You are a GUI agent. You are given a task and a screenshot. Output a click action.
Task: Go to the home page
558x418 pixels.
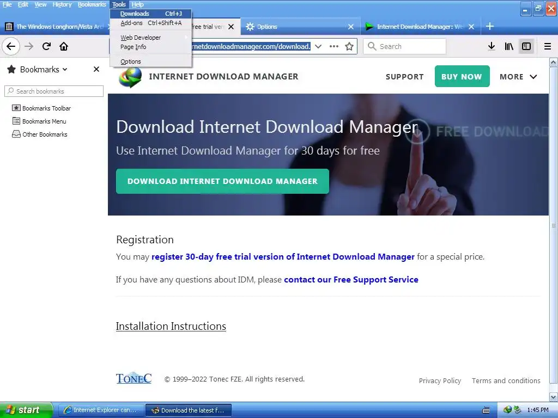(x=64, y=46)
